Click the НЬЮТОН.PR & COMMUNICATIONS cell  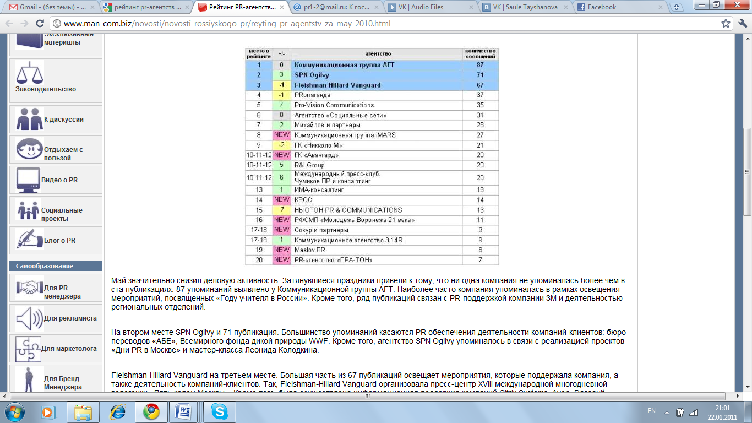[377, 210]
